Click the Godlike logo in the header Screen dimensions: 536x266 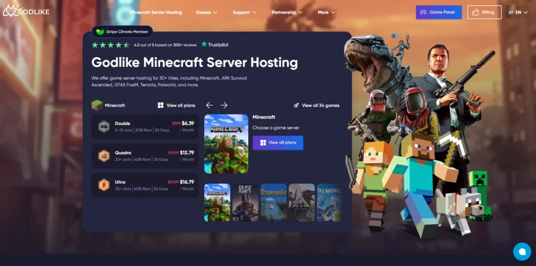(26, 12)
